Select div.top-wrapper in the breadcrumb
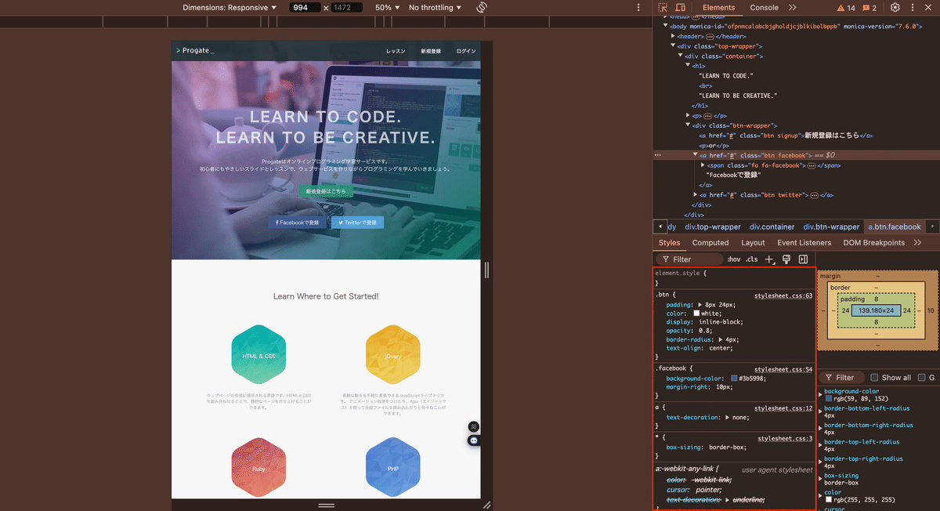The height and width of the screenshot is (511, 940). click(713, 227)
